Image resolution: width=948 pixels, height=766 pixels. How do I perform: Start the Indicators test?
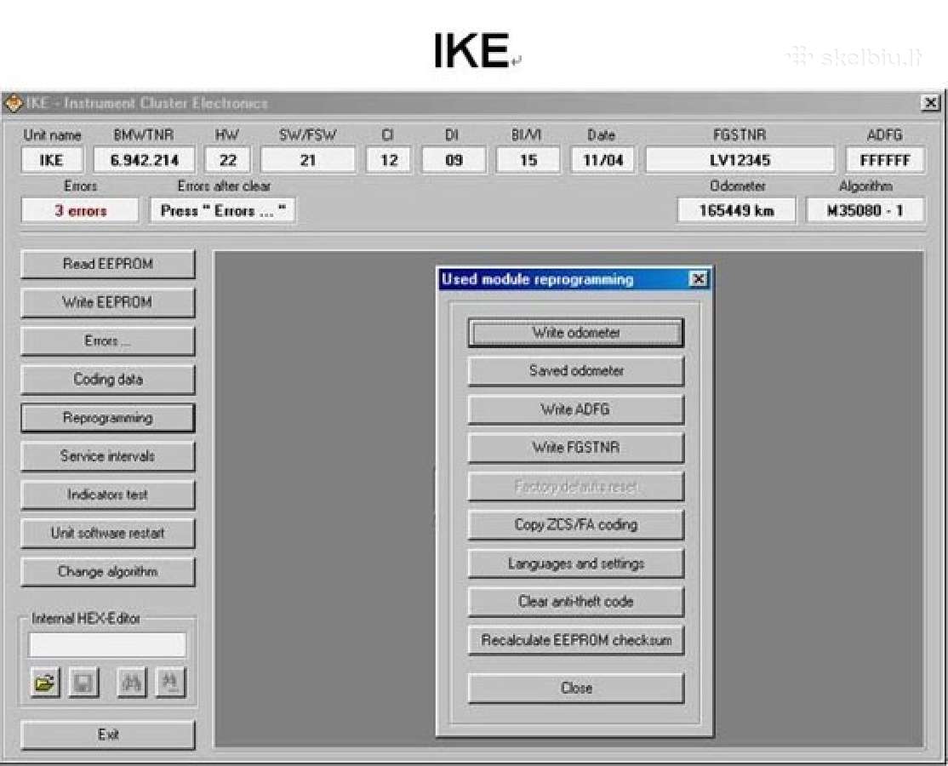pyautogui.click(x=107, y=494)
